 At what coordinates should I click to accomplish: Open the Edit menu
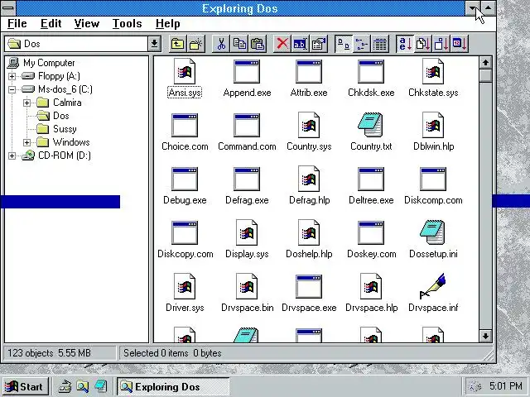[x=51, y=24]
